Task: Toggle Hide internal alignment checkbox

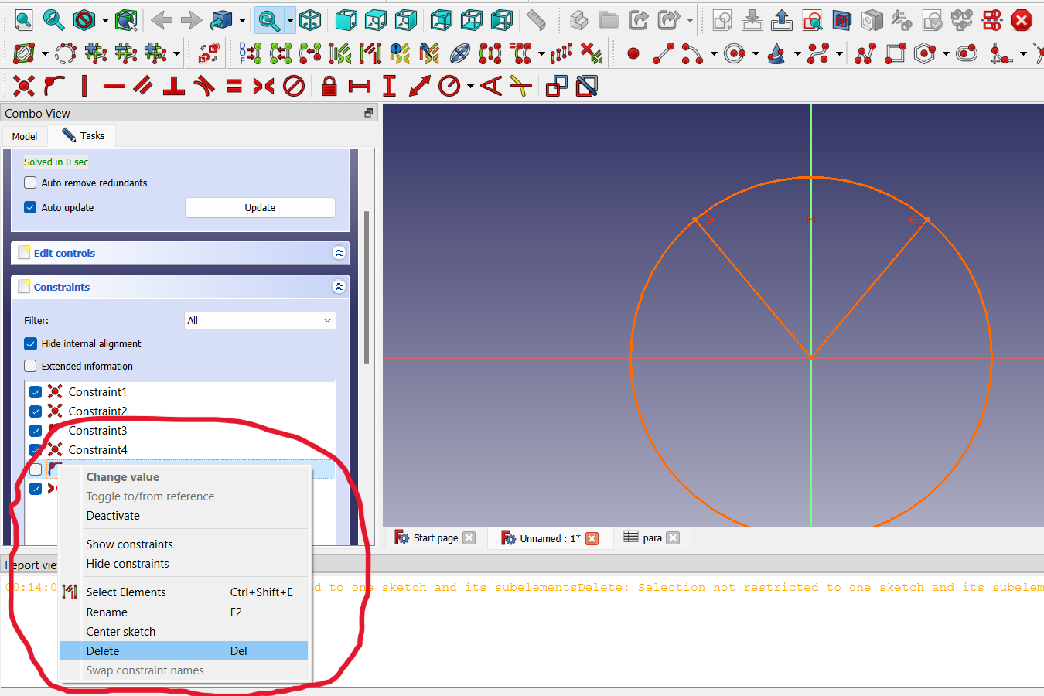Action: (x=30, y=343)
